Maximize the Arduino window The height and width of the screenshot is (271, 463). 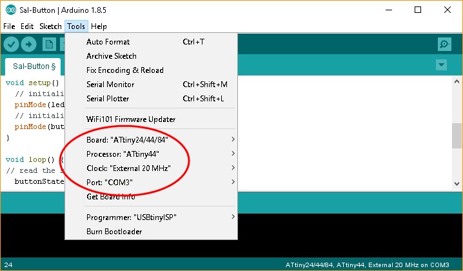click(x=418, y=10)
